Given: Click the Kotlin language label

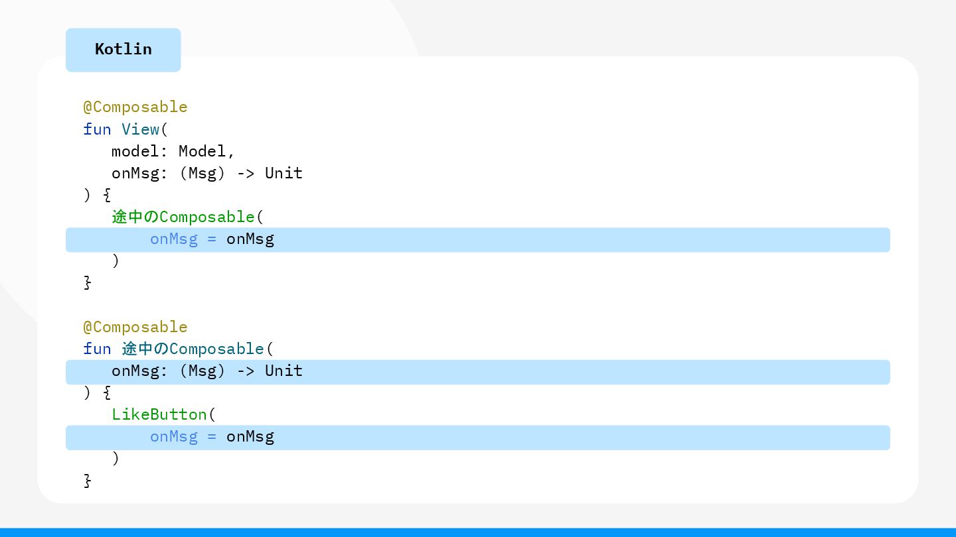Looking at the screenshot, I should tap(123, 50).
